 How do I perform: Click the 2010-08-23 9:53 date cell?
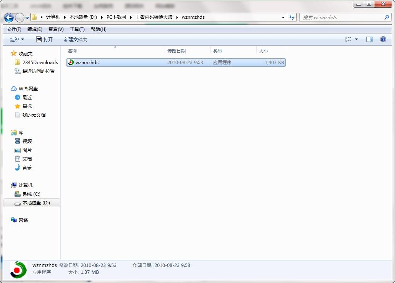tap(185, 63)
